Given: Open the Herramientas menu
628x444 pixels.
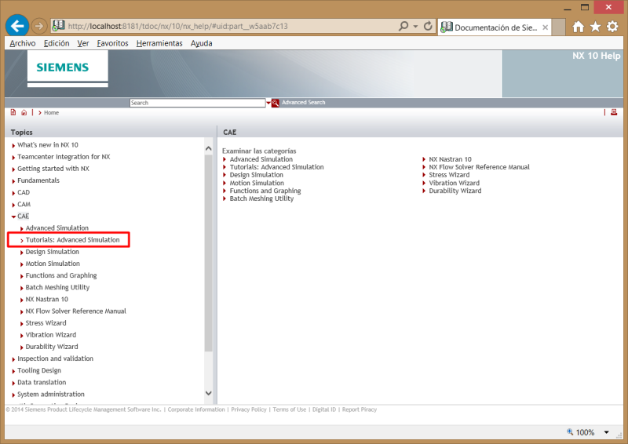Looking at the screenshot, I should [159, 43].
